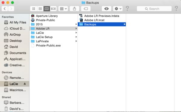Expand the 2015 folder arrow
181x112 pixels.
click(76, 24)
